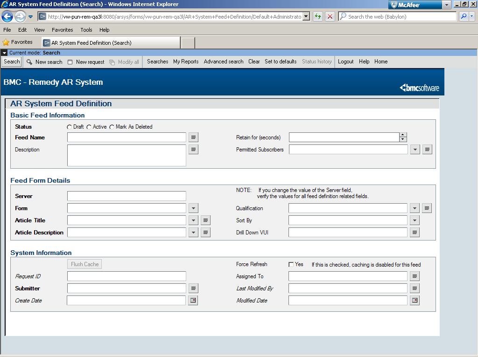Click the web search magnifier icon
The image size is (478, 357).
(x=464, y=16)
